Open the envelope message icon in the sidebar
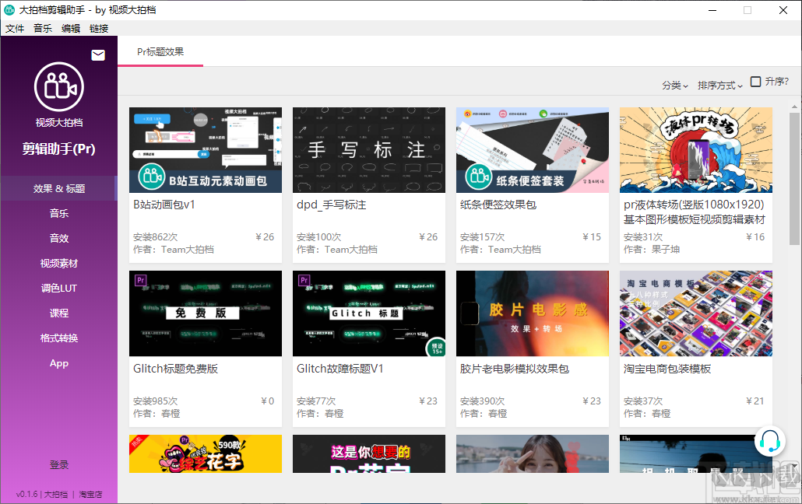 [x=97, y=54]
